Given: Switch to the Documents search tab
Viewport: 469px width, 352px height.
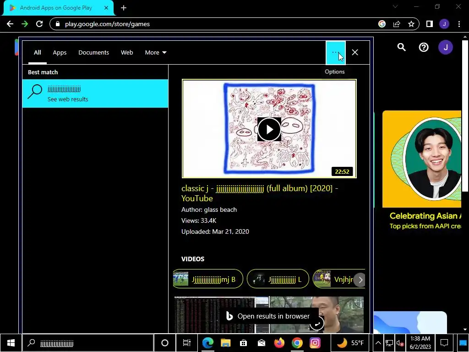Looking at the screenshot, I should (93, 52).
